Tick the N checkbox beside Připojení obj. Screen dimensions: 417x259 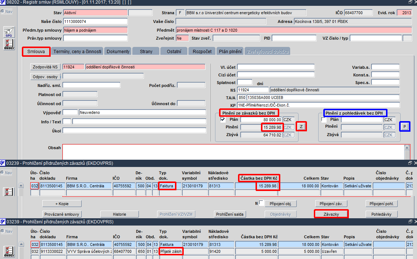[261, 203]
